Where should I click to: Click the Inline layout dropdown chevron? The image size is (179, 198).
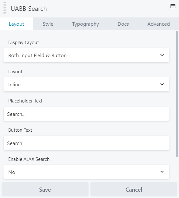click(x=162, y=84)
